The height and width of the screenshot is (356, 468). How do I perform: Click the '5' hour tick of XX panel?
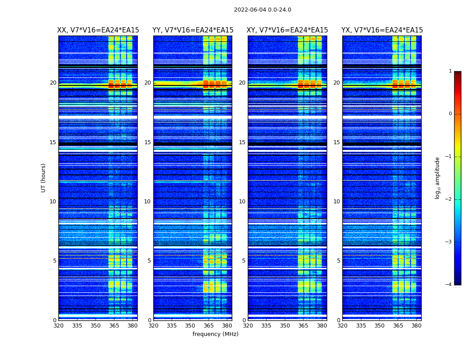[x=55, y=261]
